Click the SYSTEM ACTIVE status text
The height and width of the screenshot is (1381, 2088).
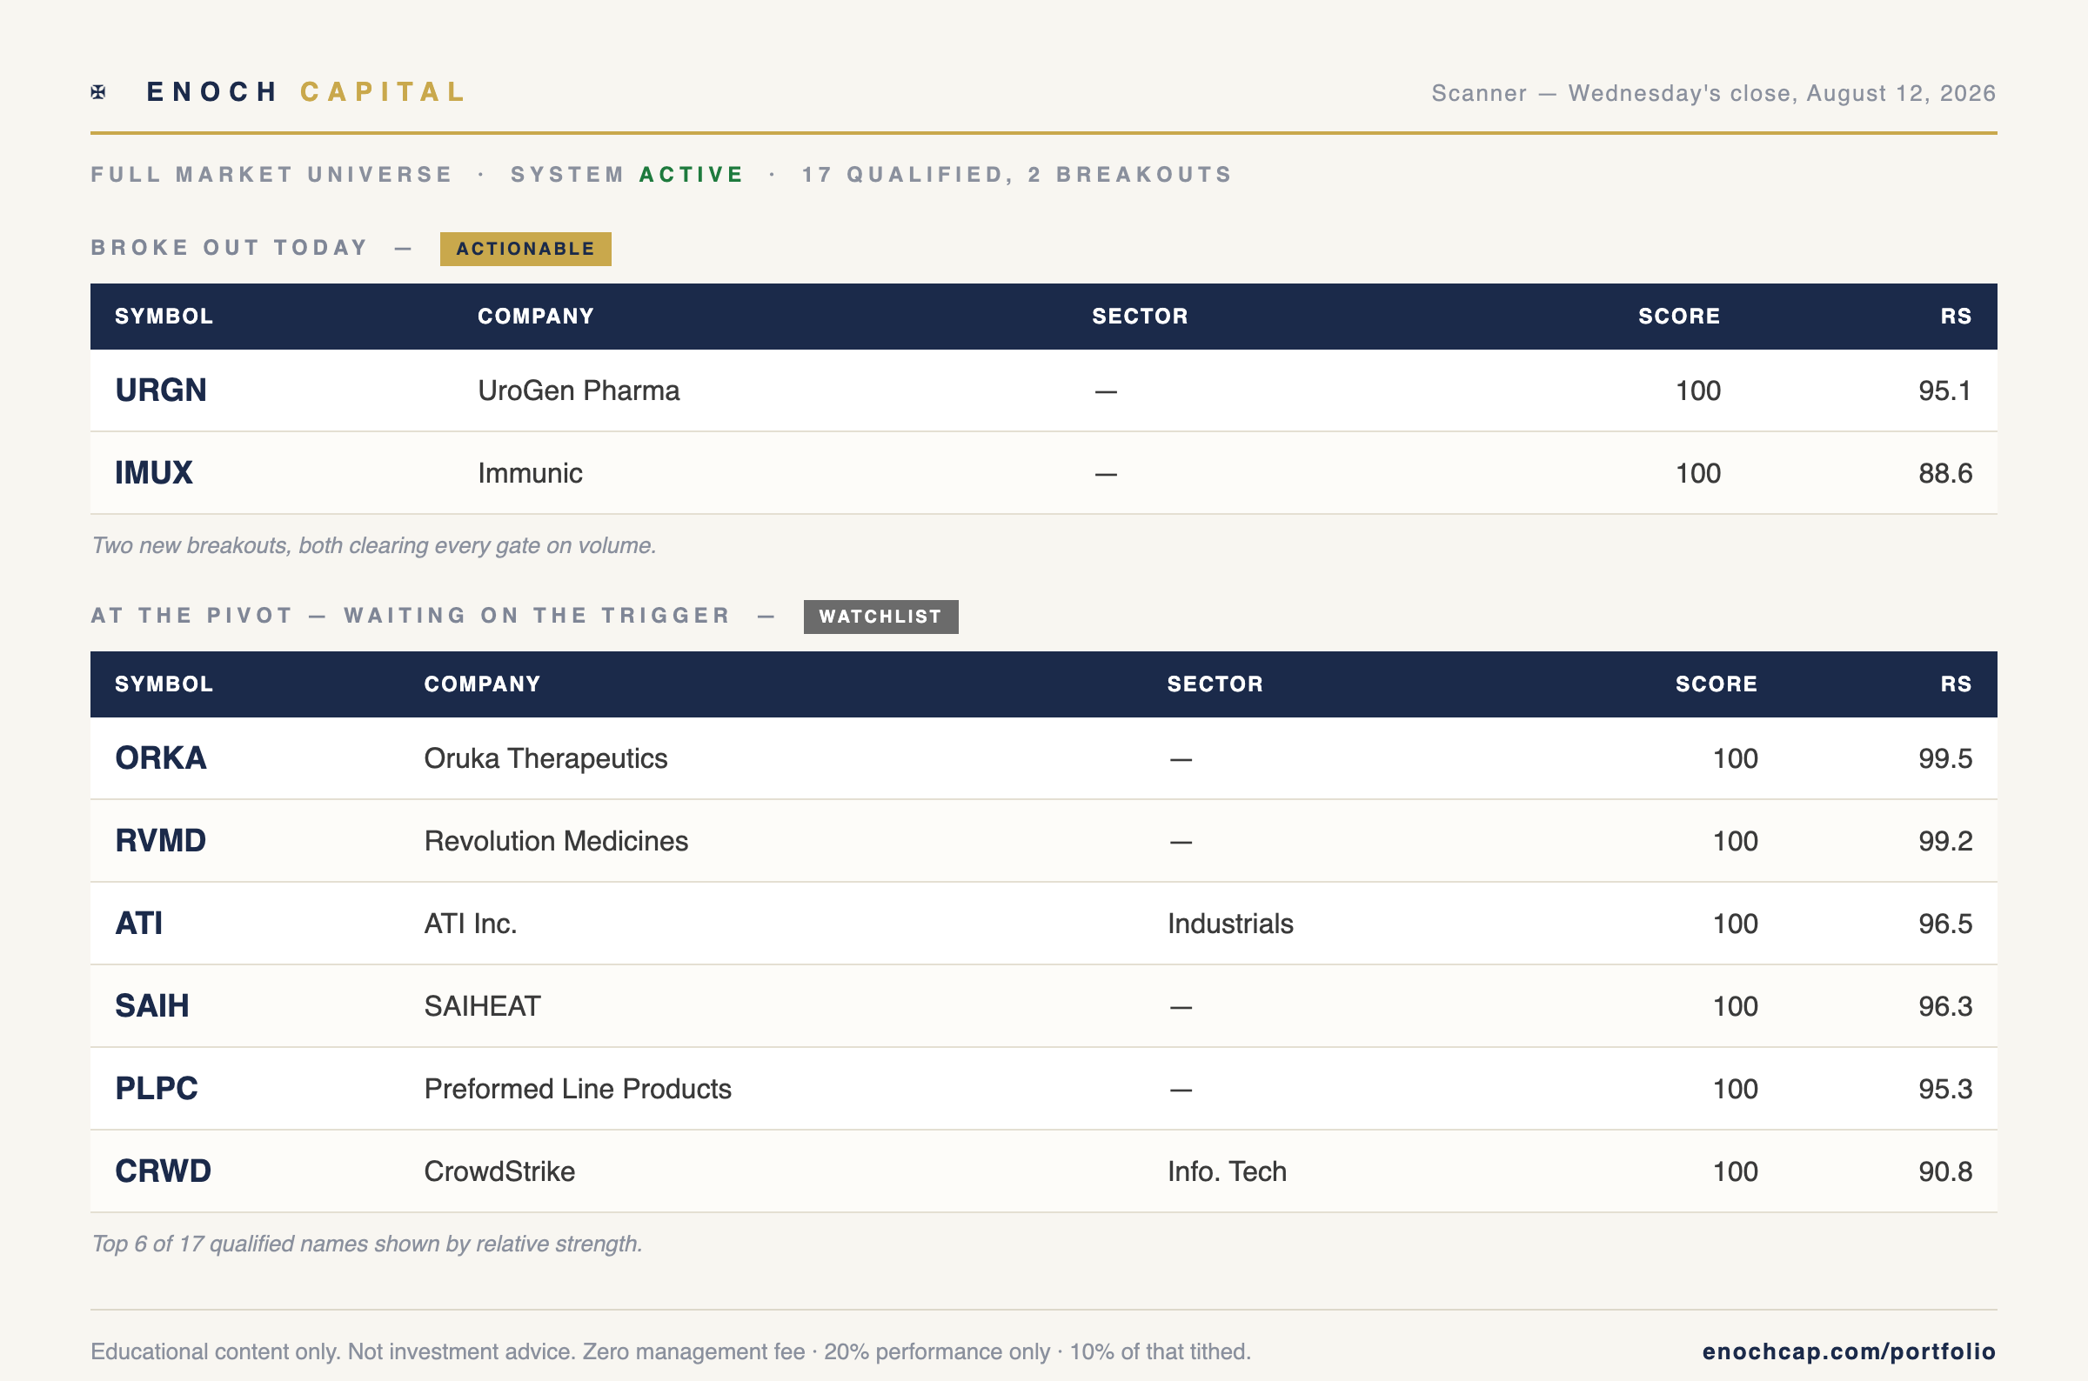(x=627, y=175)
